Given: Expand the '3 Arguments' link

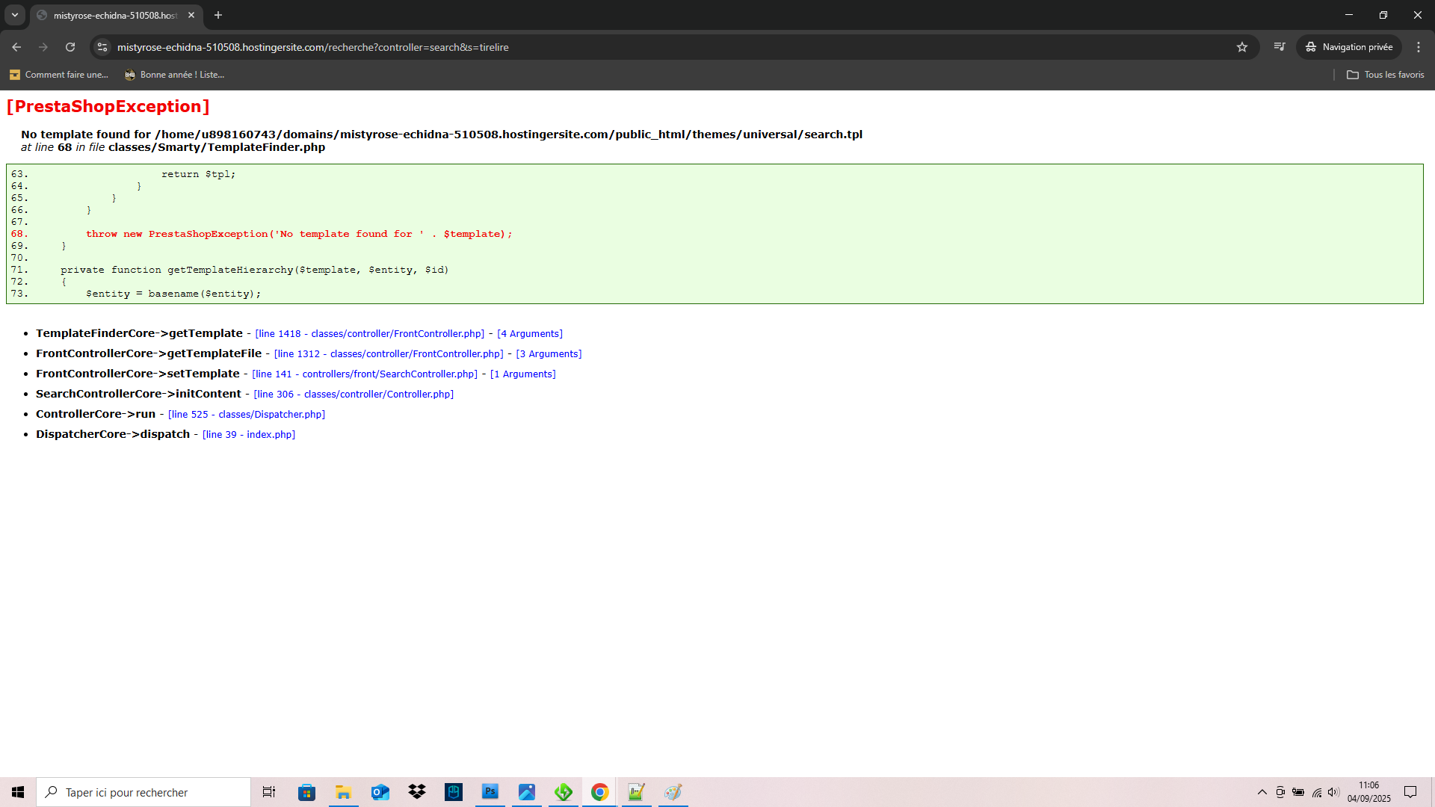Looking at the screenshot, I should (549, 354).
